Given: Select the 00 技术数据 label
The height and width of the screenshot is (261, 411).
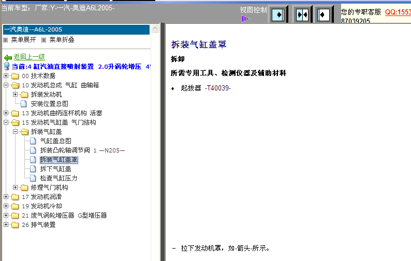Looking at the screenshot, I should tap(38, 76).
